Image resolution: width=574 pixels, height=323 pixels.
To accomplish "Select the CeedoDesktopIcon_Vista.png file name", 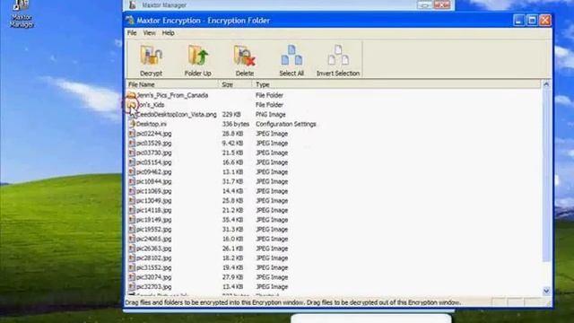I will click(176, 115).
